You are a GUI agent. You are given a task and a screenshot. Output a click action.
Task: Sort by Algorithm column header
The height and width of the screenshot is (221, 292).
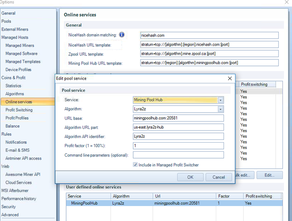pyautogui.click(x=132, y=196)
